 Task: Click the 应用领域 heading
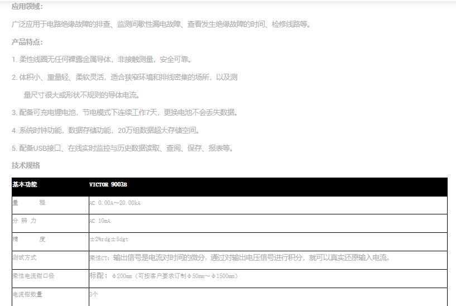pos(27,6)
